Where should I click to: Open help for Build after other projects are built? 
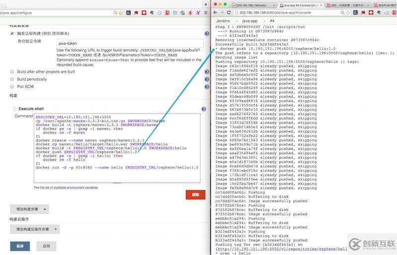[207, 72]
